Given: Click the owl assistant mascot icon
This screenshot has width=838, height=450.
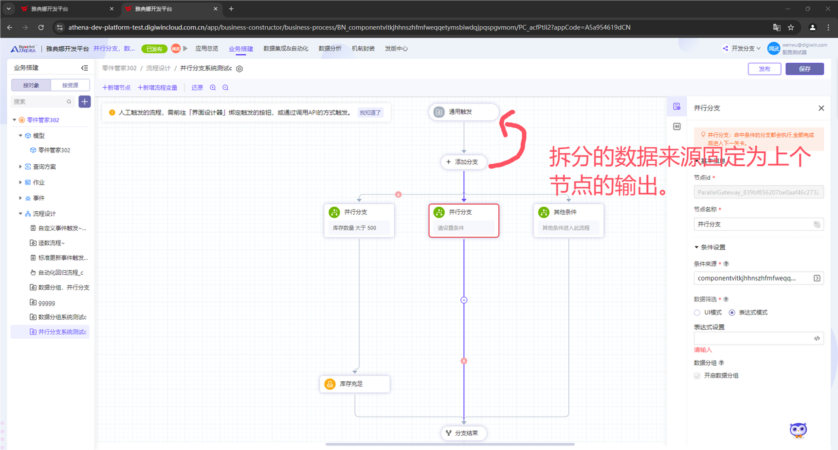Looking at the screenshot, I should (798, 430).
